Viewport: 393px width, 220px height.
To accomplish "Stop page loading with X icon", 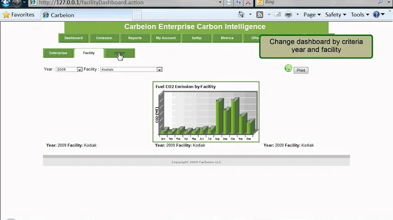I will (x=248, y=3).
